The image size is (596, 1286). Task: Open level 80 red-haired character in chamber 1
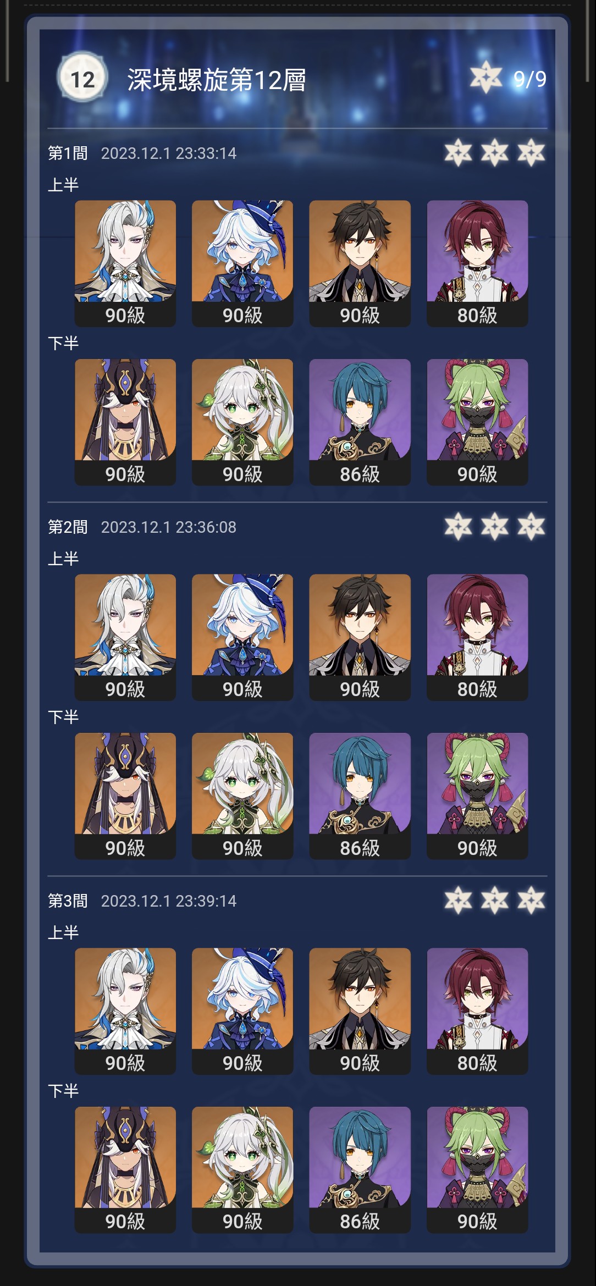coord(477,263)
